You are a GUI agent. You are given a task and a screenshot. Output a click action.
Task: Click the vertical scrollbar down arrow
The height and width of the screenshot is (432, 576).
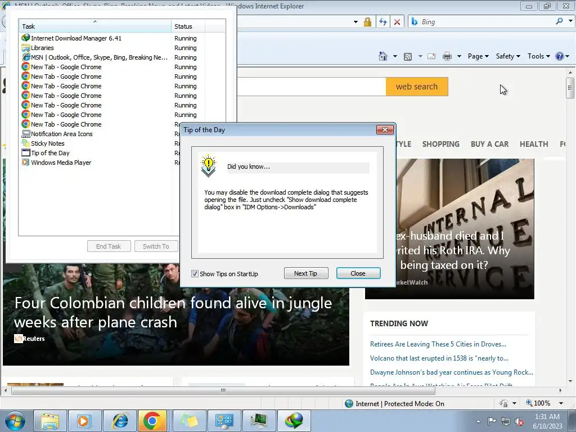click(x=570, y=381)
